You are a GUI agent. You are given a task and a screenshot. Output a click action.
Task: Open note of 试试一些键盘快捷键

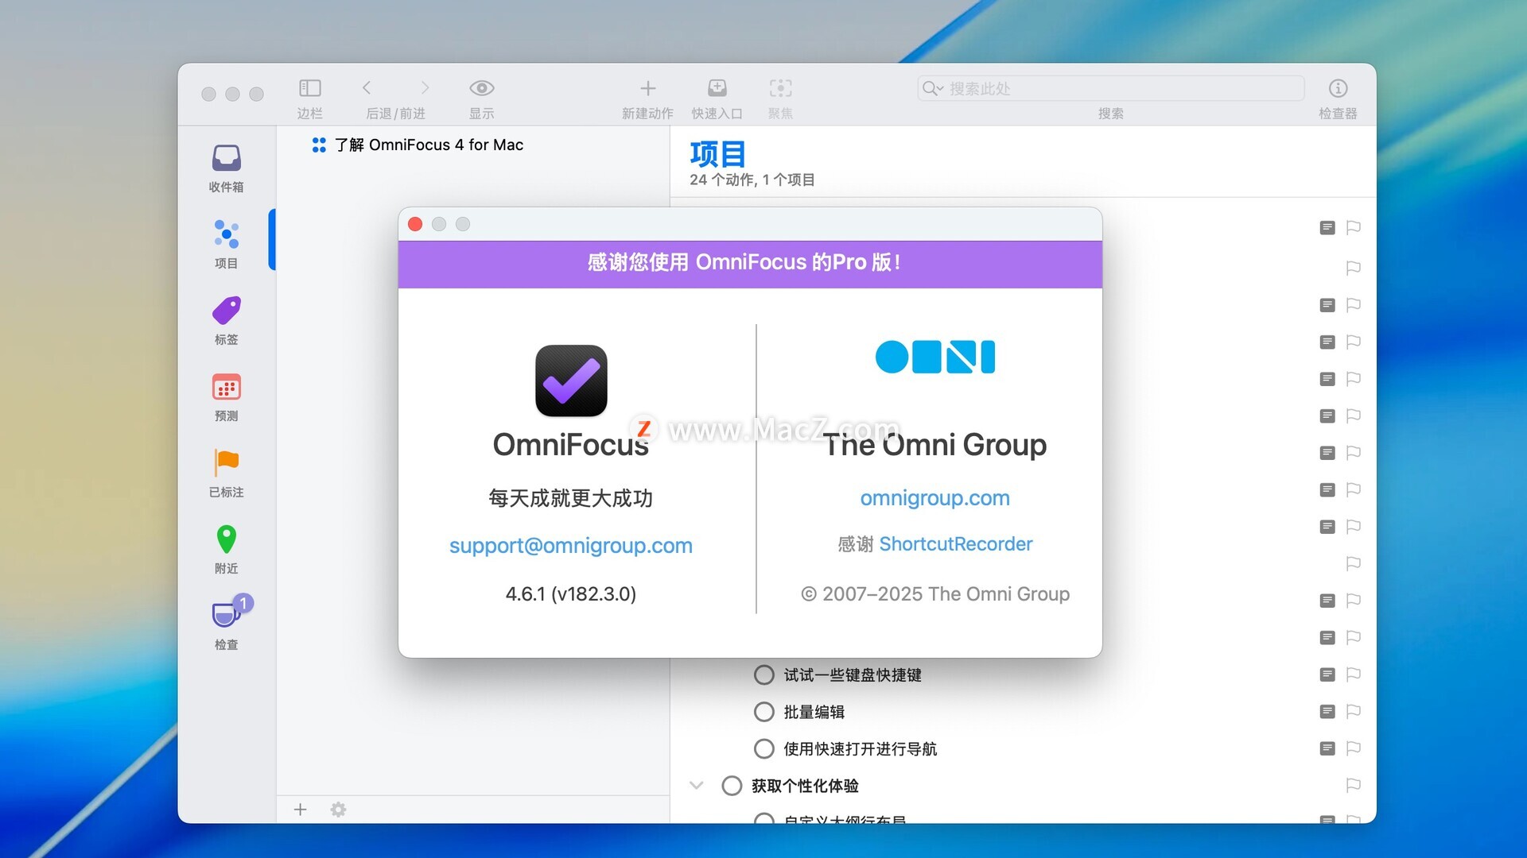(x=1327, y=674)
